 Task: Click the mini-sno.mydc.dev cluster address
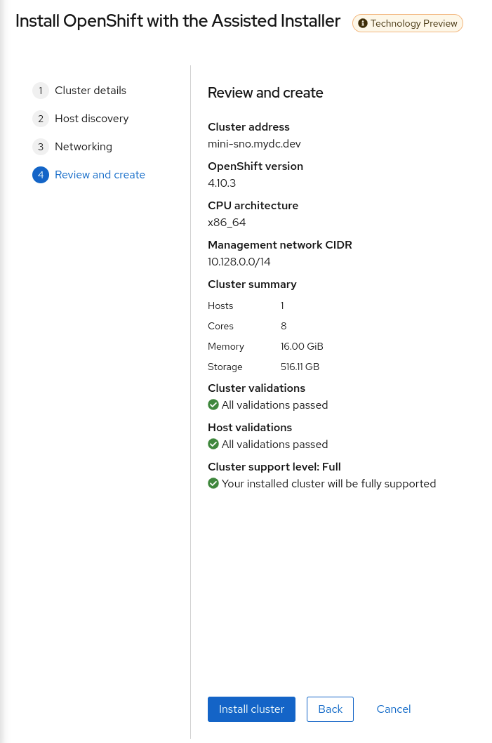(x=254, y=143)
